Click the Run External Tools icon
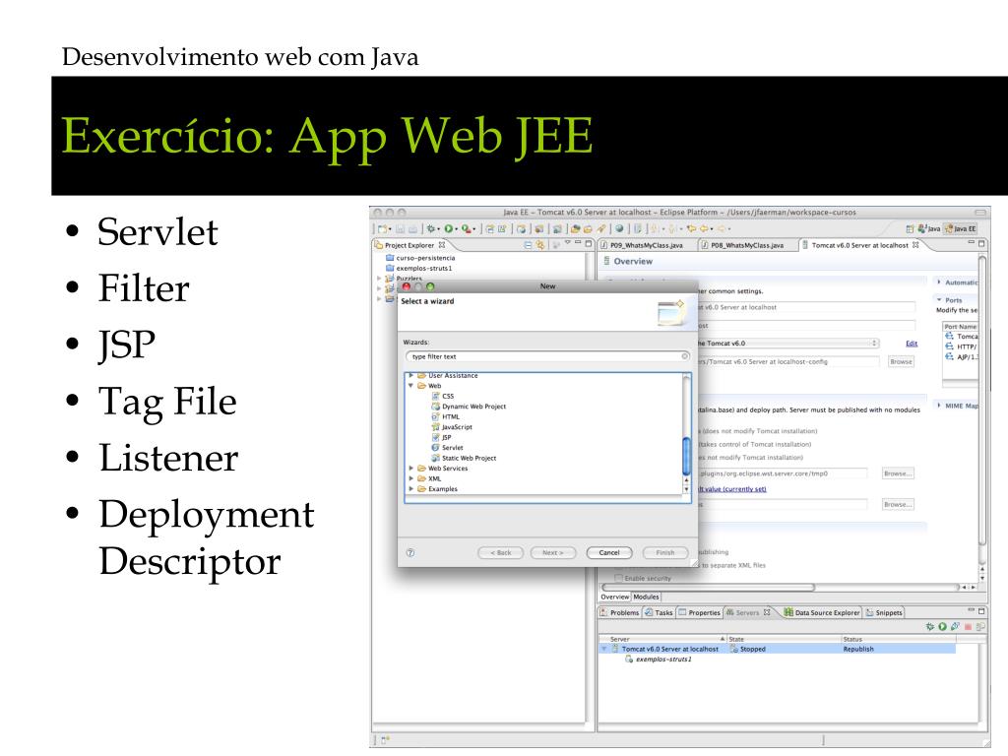Viewport: 1008px width, 756px height. pyautogui.click(x=466, y=228)
